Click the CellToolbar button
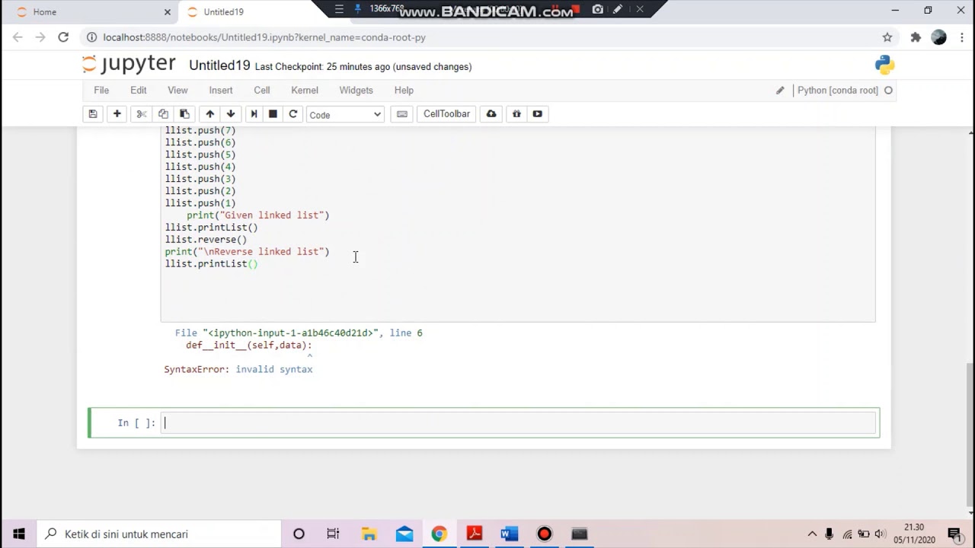Image resolution: width=975 pixels, height=548 pixels. (446, 114)
